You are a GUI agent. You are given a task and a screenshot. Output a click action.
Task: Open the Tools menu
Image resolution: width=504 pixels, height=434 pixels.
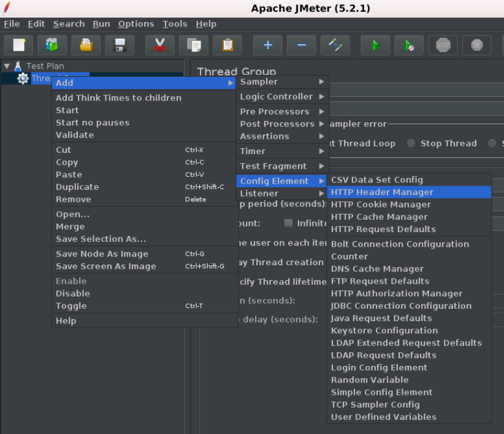tap(175, 24)
